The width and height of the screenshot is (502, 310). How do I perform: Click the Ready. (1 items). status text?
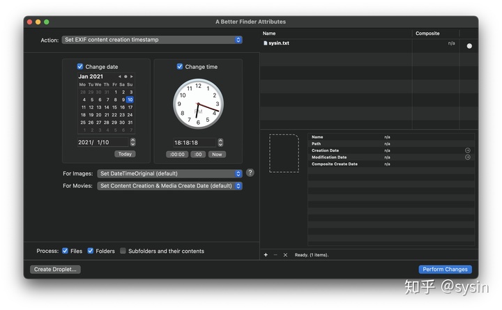(312, 255)
